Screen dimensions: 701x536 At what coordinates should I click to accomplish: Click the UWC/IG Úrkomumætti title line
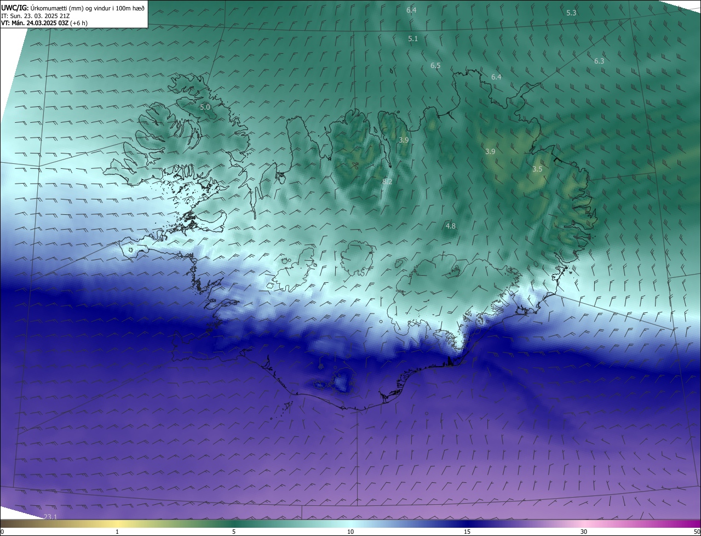(73, 8)
